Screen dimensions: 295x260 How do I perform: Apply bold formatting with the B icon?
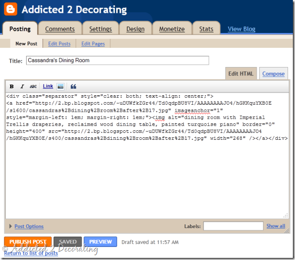12,87
